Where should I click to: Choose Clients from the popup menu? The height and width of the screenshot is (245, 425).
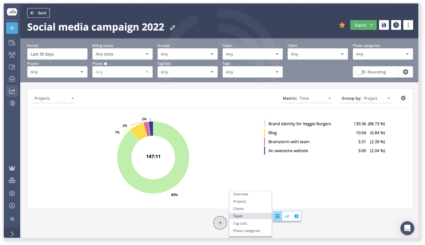click(239, 209)
